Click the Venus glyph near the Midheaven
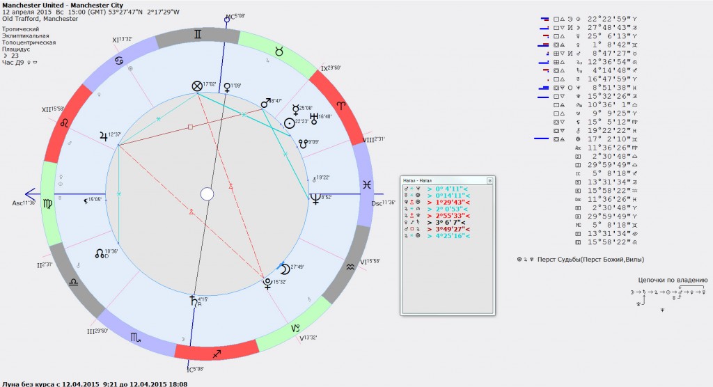 (226, 87)
